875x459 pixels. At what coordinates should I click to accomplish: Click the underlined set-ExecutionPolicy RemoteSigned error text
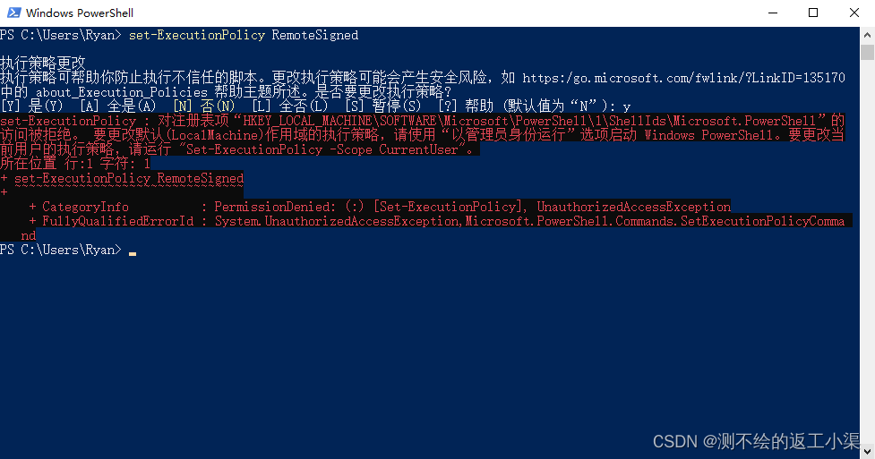(x=129, y=178)
